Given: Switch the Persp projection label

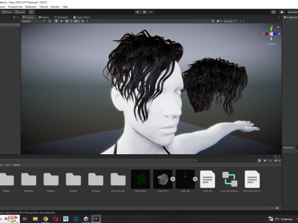Looking at the screenshot, I should (x=271, y=44).
